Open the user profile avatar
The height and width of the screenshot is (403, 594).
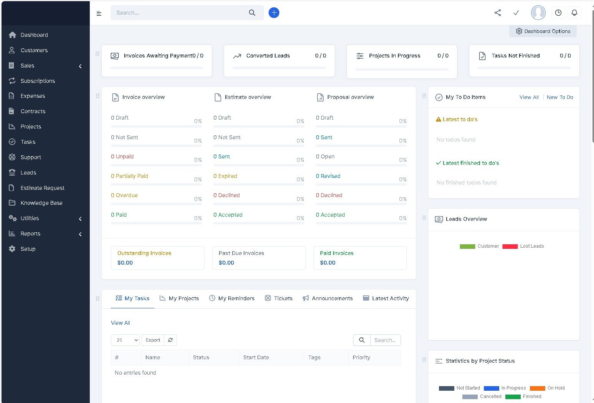[x=538, y=13]
